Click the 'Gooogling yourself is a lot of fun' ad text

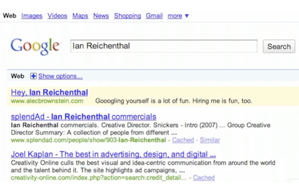(174, 101)
